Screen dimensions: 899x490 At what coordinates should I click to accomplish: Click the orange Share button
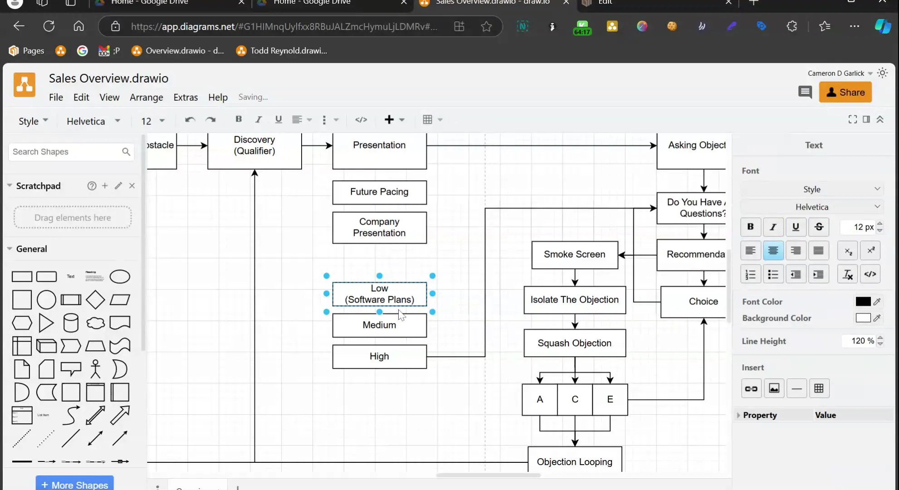click(x=845, y=93)
